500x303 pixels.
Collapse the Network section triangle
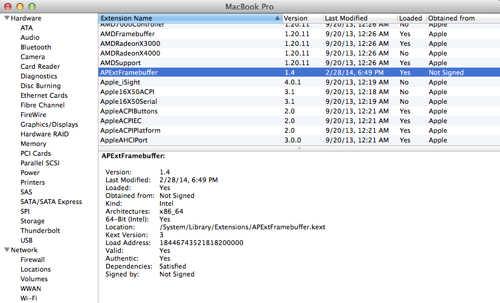click(x=7, y=250)
